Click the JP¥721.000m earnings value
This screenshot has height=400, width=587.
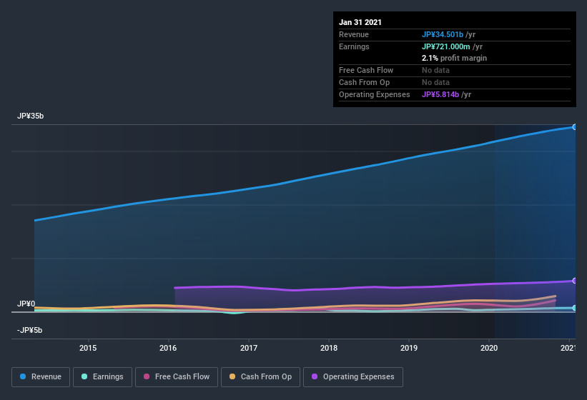pyautogui.click(x=445, y=46)
